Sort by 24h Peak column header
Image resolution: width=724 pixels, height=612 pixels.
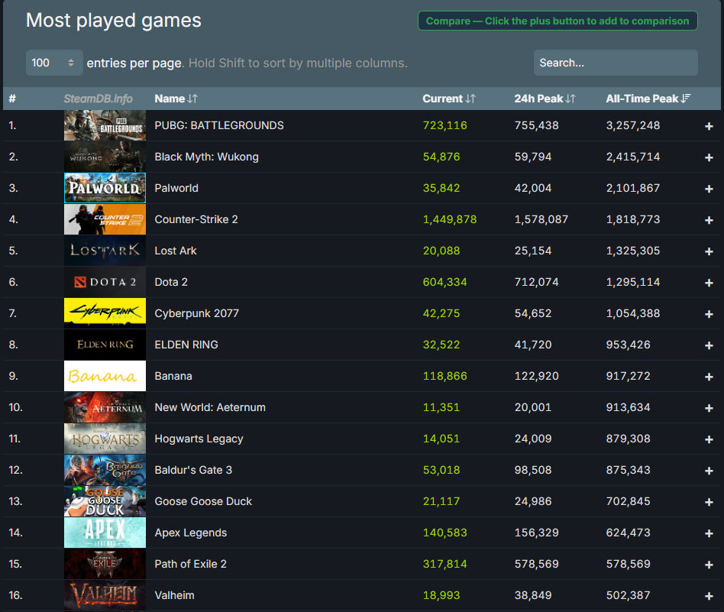pyautogui.click(x=545, y=99)
